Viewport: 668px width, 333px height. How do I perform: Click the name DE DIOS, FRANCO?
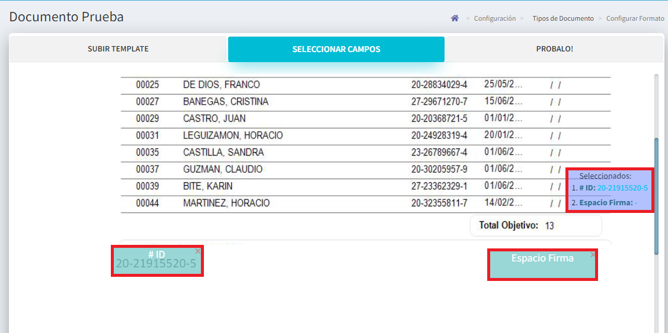pyautogui.click(x=221, y=85)
